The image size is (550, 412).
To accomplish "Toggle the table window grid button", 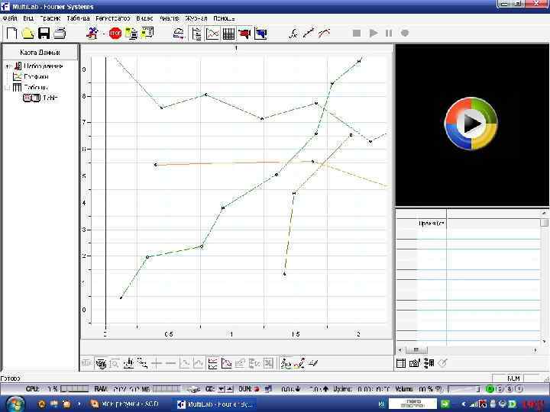I will click(228, 34).
